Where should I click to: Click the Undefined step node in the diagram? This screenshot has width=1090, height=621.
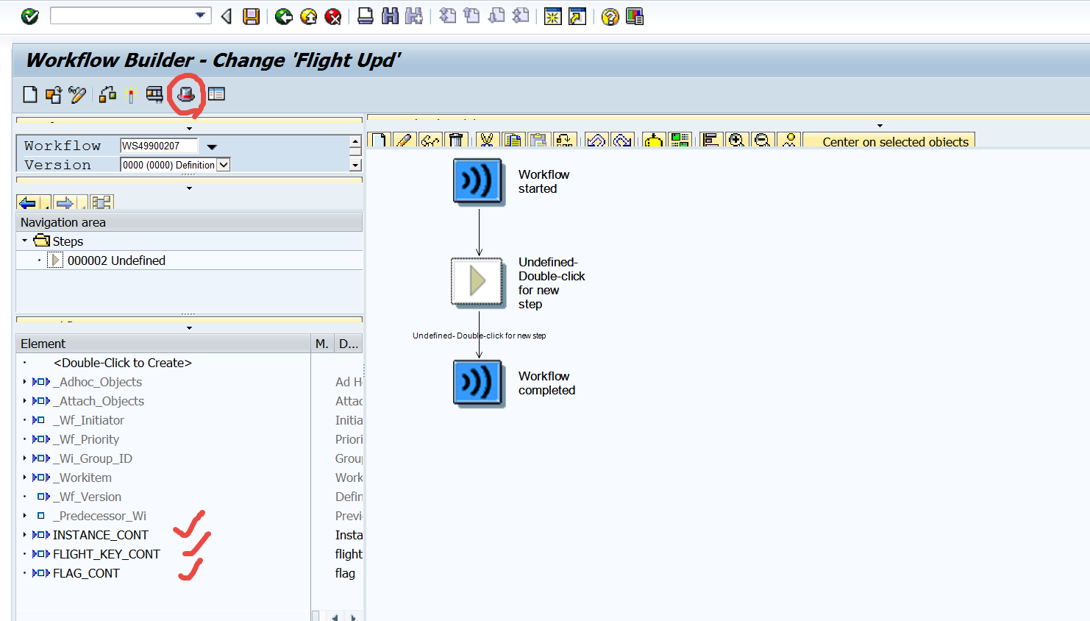point(477,282)
